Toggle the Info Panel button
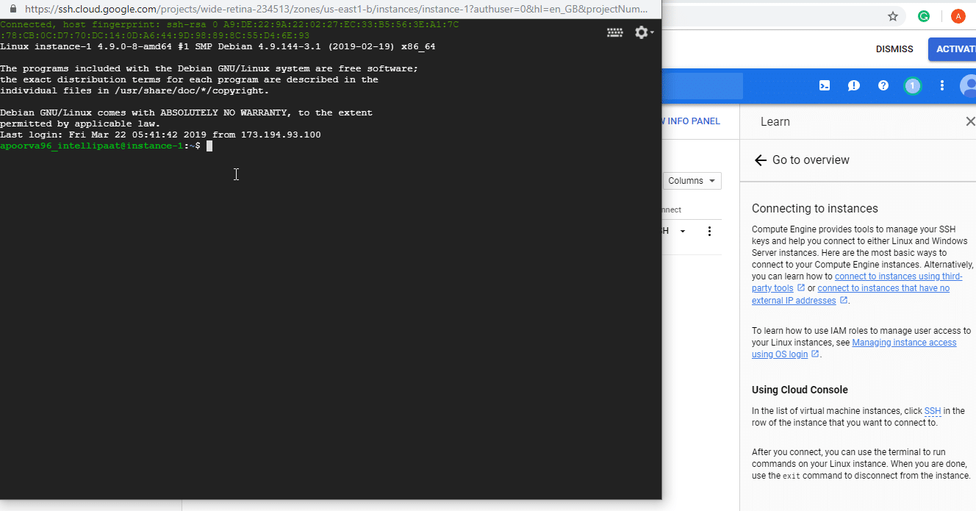 (x=691, y=121)
